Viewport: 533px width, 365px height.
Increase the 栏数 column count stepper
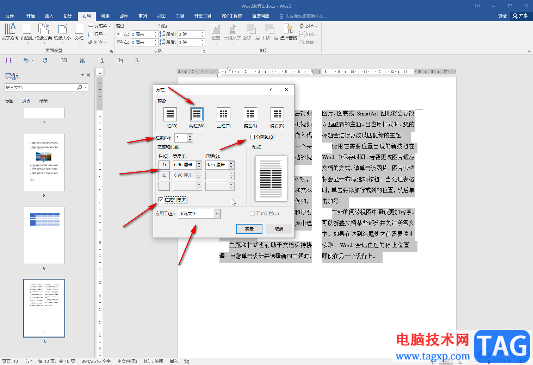pyautogui.click(x=190, y=136)
